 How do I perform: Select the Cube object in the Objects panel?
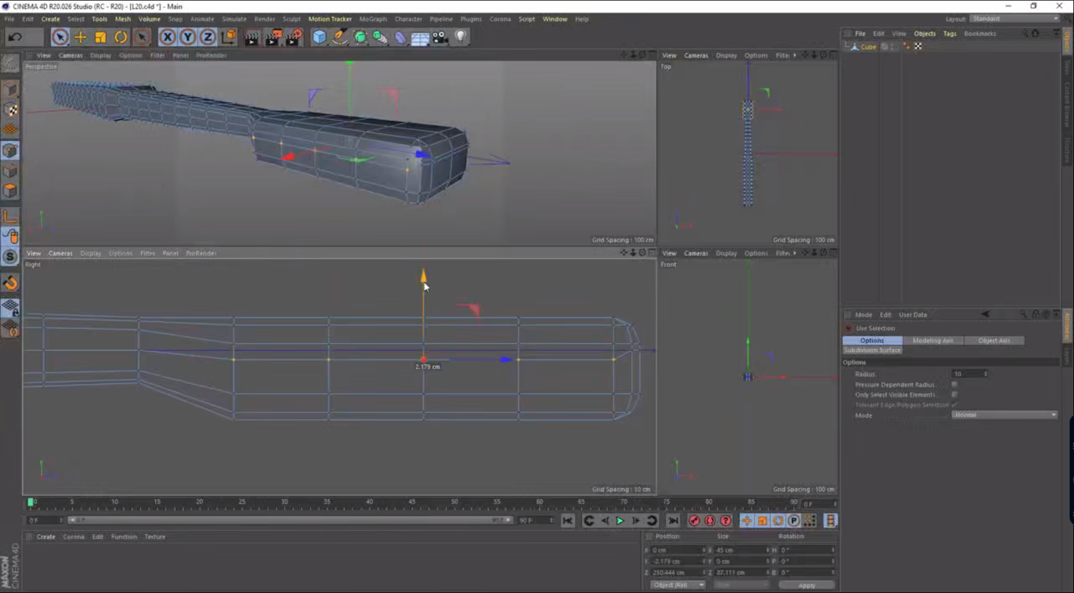[x=869, y=46]
